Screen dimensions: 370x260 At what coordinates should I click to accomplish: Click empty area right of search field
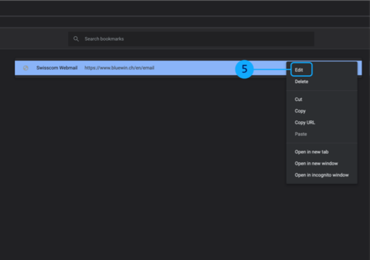coord(341,39)
